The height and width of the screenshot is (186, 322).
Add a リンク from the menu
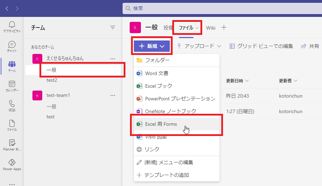(x=177, y=149)
